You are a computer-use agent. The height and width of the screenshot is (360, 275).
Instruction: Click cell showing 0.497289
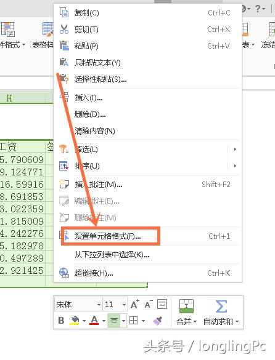pyautogui.click(x=23, y=258)
